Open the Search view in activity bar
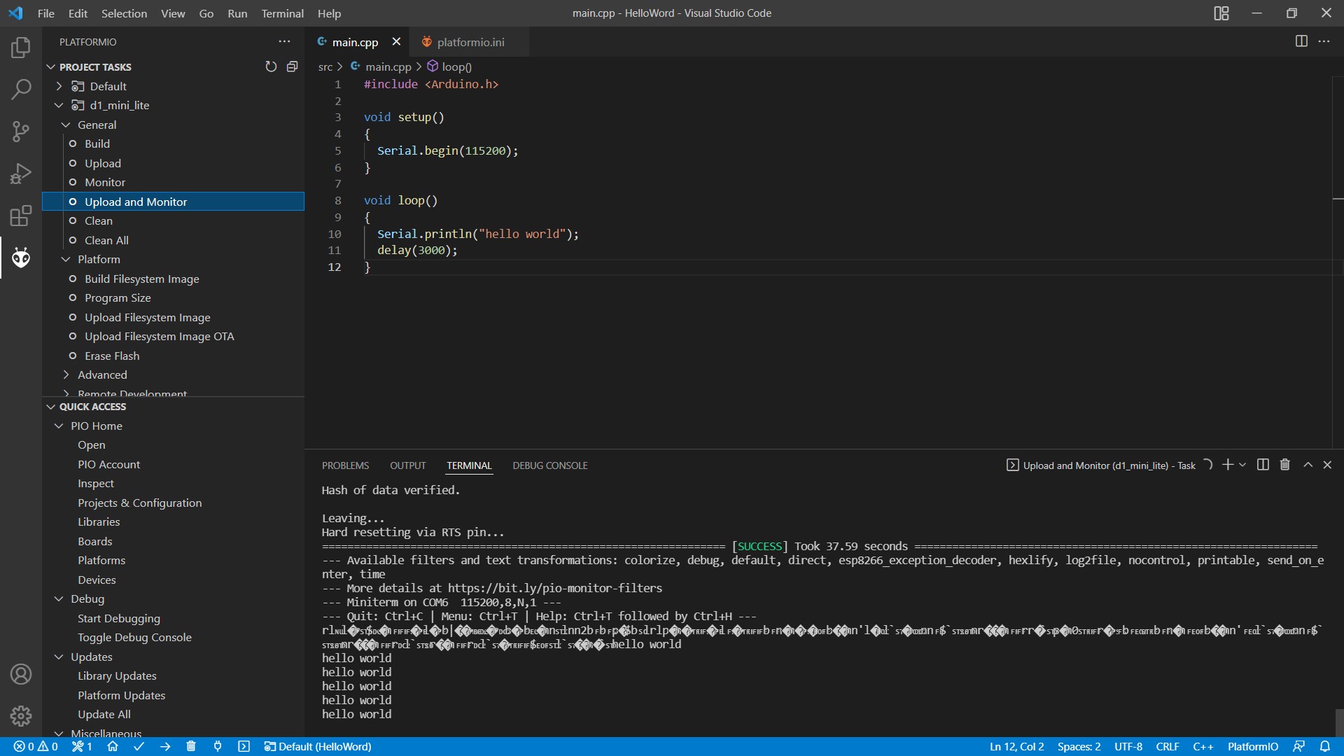Viewport: 1344px width, 756px height. tap(21, 89)
